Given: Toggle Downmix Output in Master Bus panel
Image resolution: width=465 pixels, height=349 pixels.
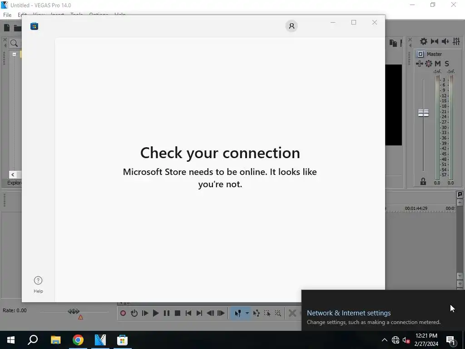Looking at the screenshot, I should tap(435, 41).
